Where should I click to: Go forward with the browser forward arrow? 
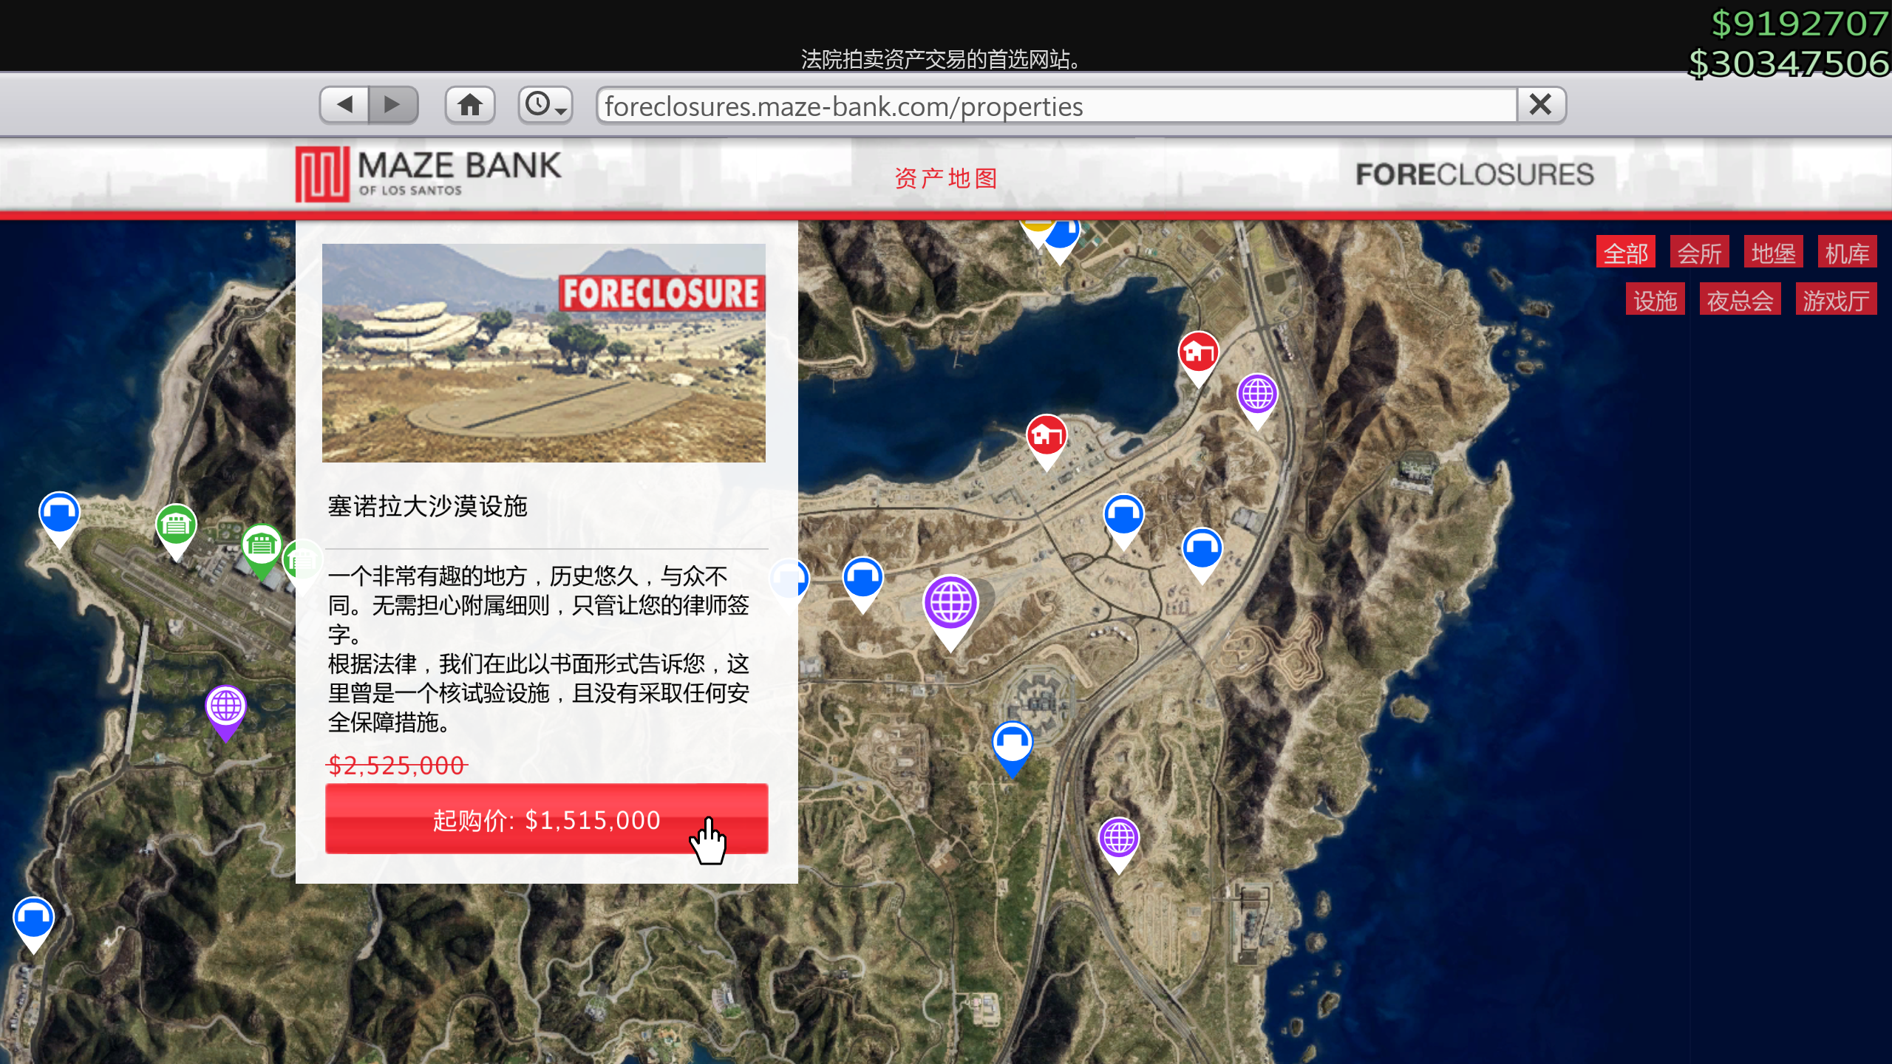click(x=393, y=105)
